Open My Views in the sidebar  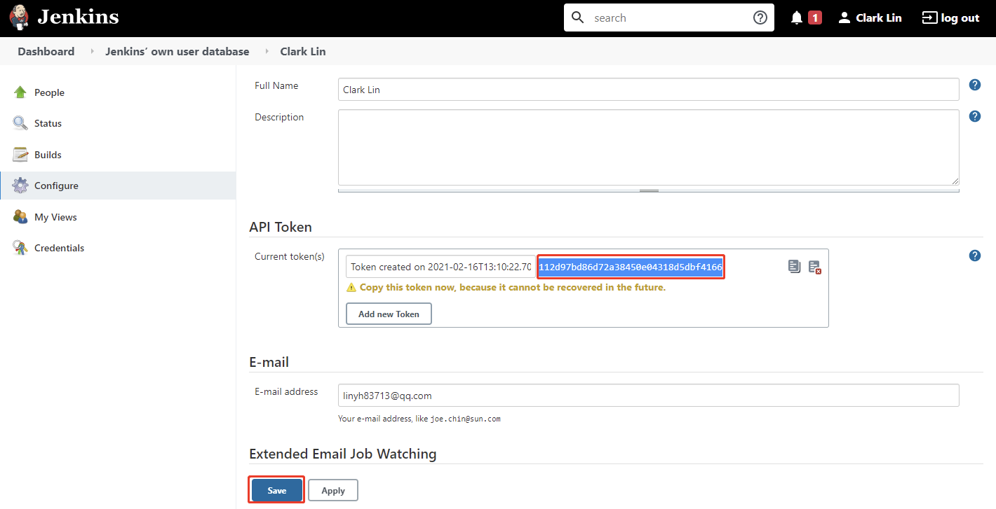(x=55, y=217)
